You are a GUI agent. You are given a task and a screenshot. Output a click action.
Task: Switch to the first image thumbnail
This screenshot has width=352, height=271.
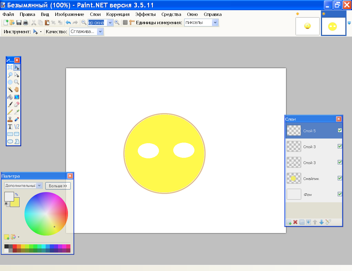coord(307,26)
